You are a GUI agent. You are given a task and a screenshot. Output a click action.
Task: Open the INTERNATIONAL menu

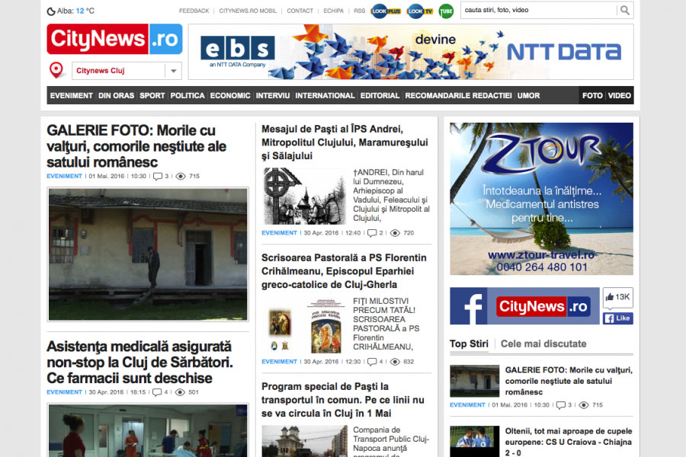click(x=325, y=95)
